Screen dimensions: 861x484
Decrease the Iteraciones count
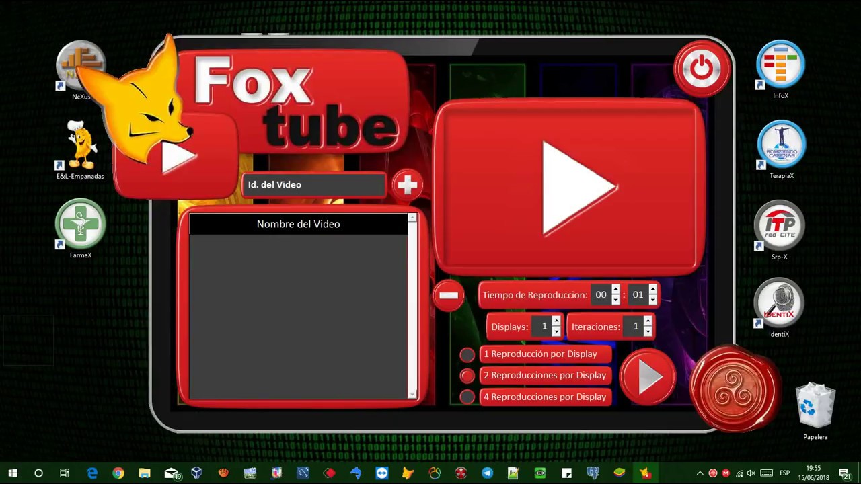[x=648, y=331]
